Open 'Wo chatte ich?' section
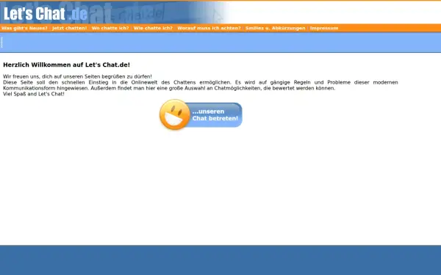Viewport: 441px width, 275px height. coord(110,28)
